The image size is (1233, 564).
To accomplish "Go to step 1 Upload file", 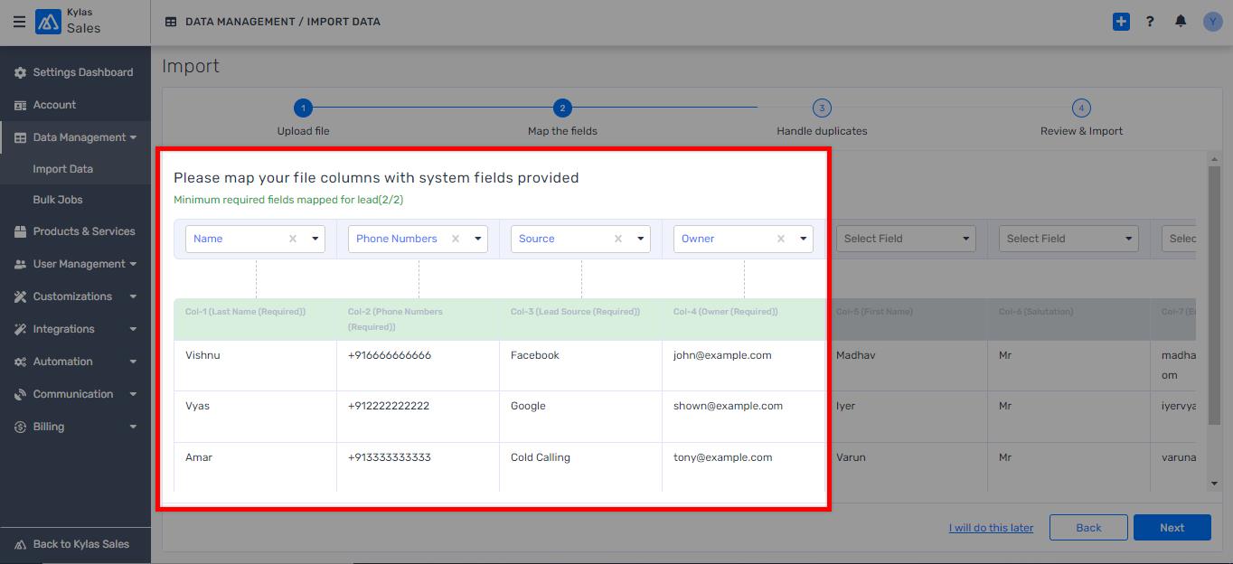I will (303, 108).
